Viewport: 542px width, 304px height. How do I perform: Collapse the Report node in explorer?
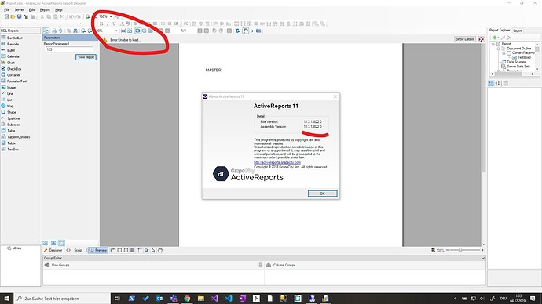(493, 44)
